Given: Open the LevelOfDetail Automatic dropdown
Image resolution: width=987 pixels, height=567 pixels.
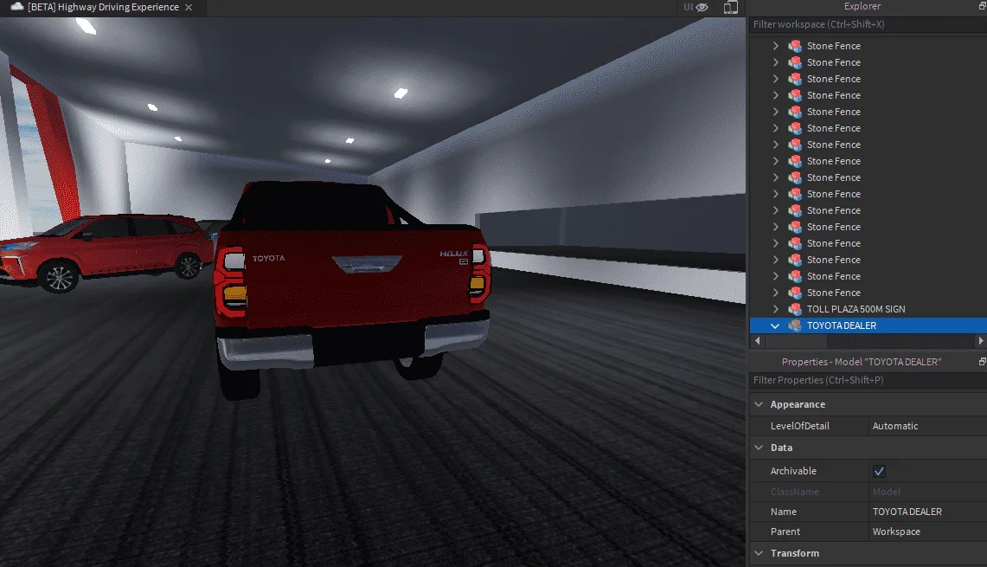Looking at the screenshot, I should [x=927, y=426].
